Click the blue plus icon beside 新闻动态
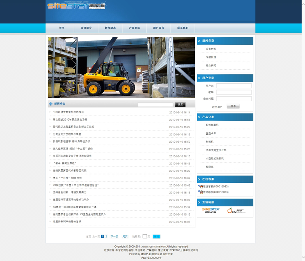Image resolution: width=305 pixels, height=261 pixels. pyautogui.click(x=51, y=104)
